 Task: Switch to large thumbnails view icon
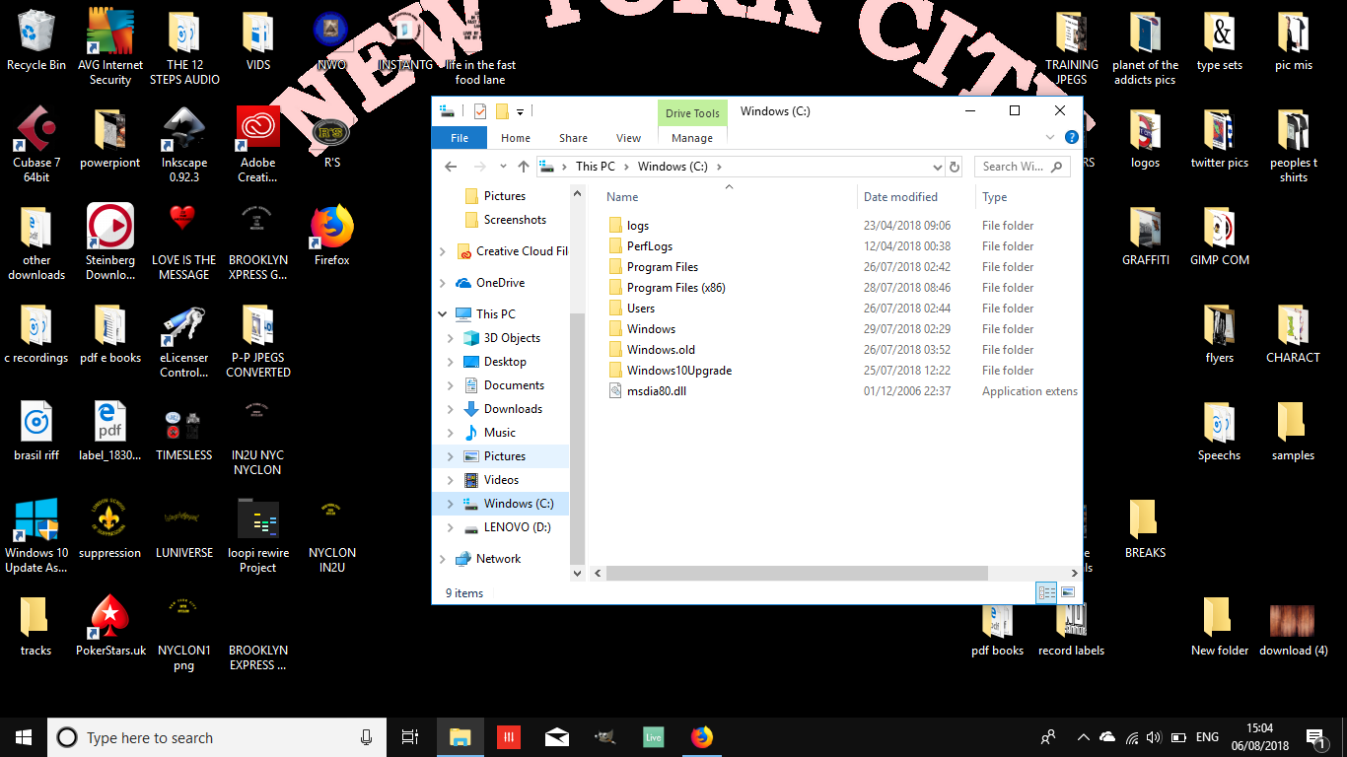(1068, 592)
